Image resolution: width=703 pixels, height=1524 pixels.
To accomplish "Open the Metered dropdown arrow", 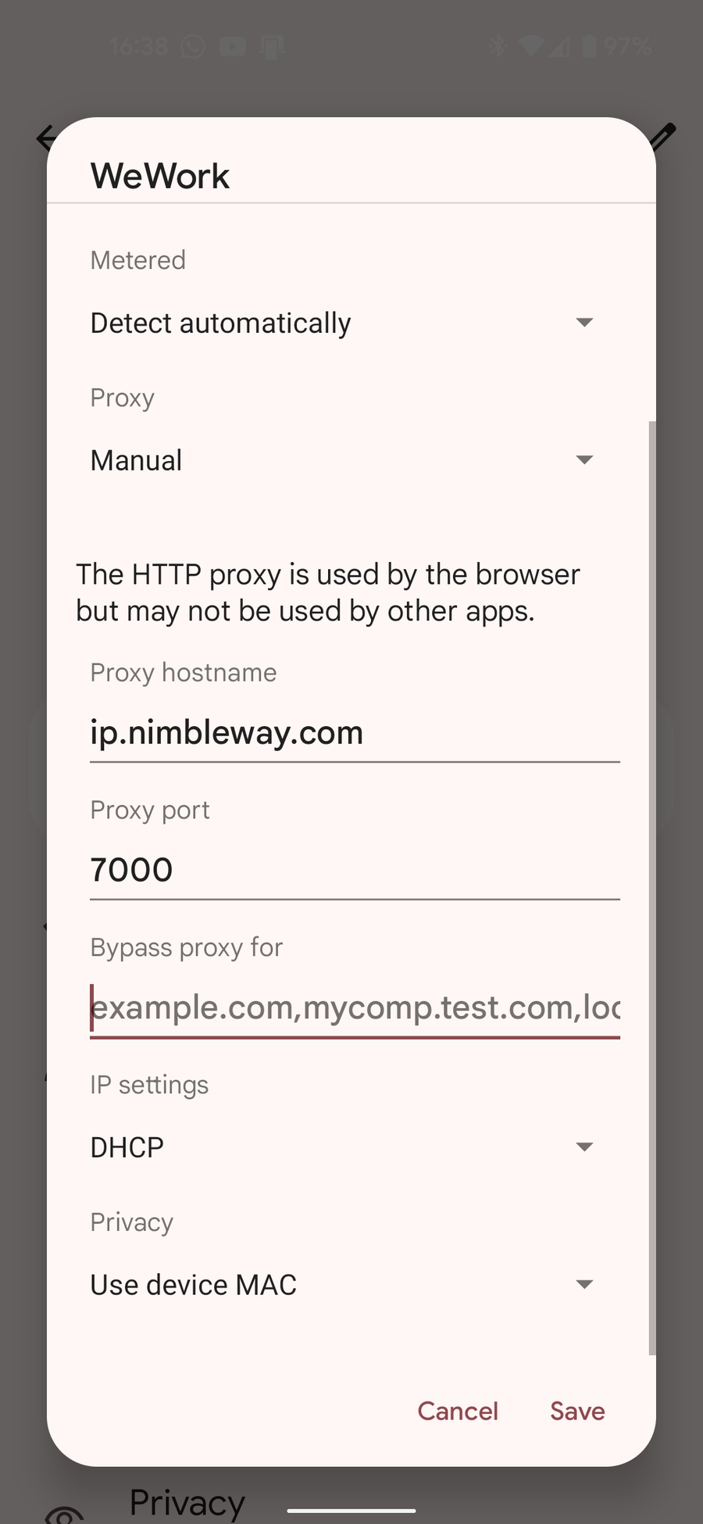I will pos(584,322).
